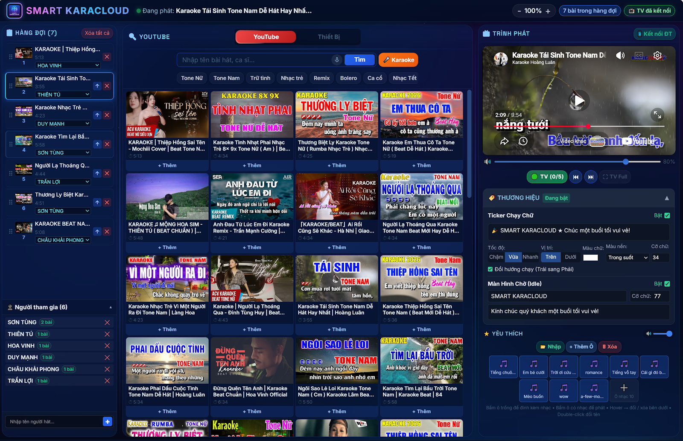The height and width of the screenshot is (441, 683).
Task: Mute the YouTube video speaker icon
Action: tap(620, 56)
